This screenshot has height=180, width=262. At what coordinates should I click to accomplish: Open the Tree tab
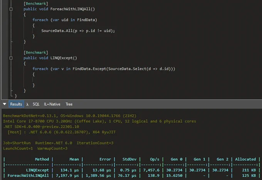click(x=69, y=104)
